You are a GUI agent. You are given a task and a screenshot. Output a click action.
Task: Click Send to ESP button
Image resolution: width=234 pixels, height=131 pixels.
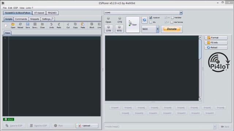pos(39,126)
